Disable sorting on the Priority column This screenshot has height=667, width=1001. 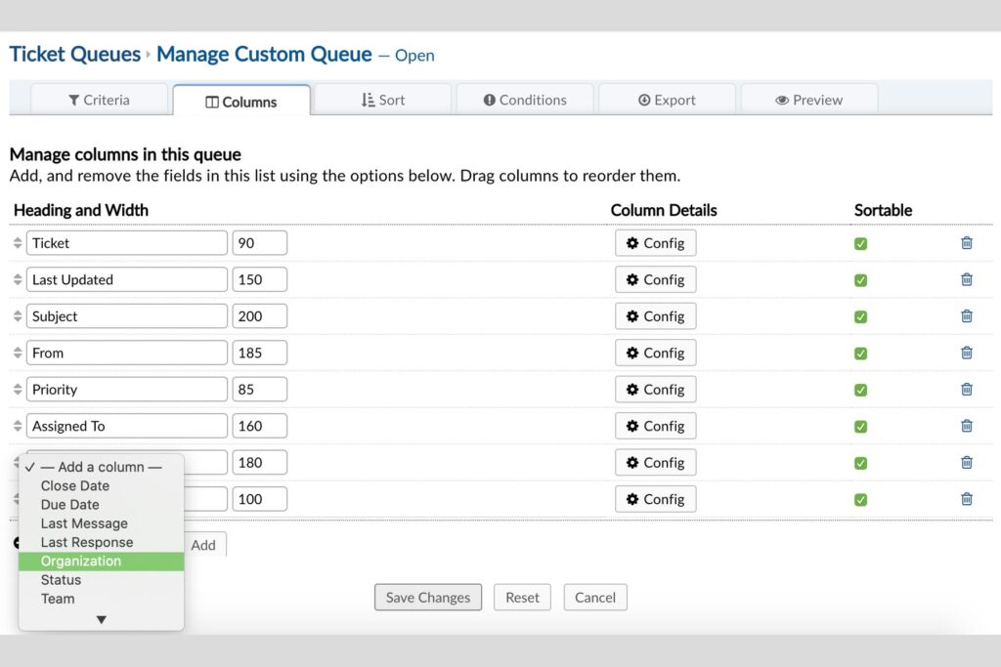pos(860,391)
